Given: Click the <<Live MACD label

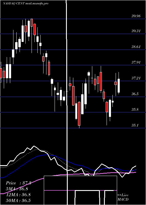Looking at the screenshot, I should click(123, 197).
